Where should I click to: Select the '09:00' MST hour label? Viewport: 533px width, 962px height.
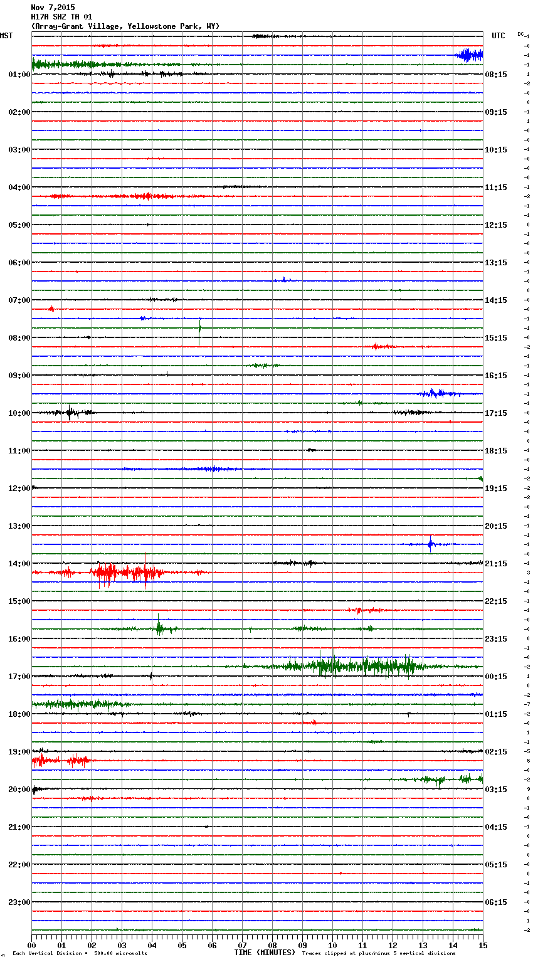[19, 376]
